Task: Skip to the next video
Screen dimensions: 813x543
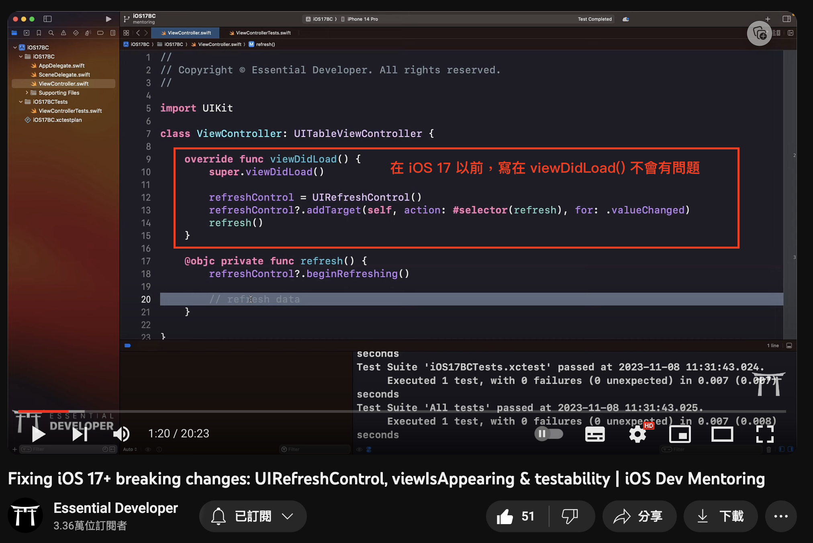Action: point(80,434)
